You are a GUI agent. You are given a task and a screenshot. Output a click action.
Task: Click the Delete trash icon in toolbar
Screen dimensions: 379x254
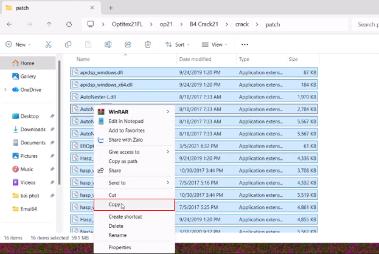148,44
